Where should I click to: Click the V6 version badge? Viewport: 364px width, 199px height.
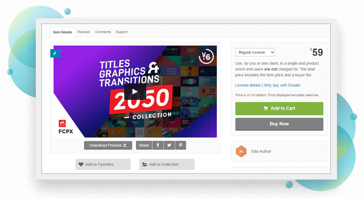[206, 56]
